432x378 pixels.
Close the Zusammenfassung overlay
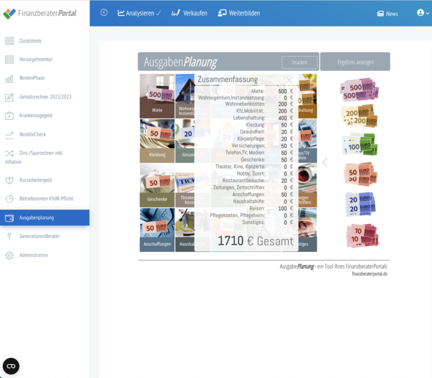click(x=289, y=80)
